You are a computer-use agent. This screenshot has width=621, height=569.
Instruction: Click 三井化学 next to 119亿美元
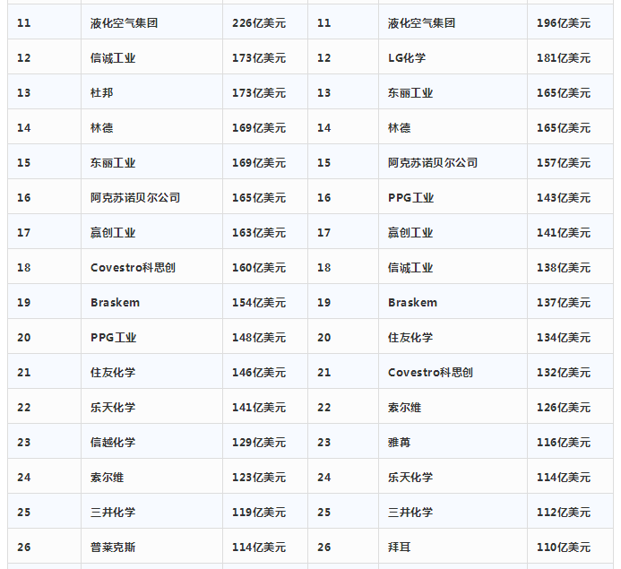coord(113,513)
